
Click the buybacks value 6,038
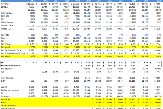point(98,99)
